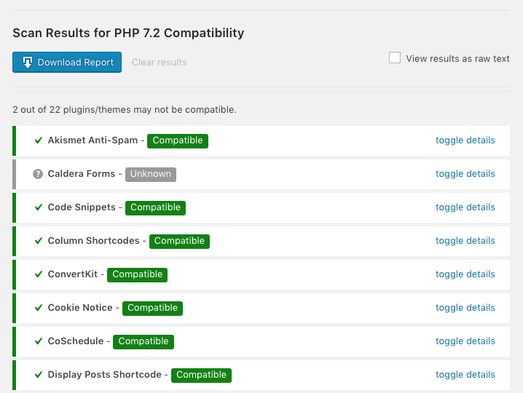Click the checkmark icon beside ConvertKit

tap(39, 274)
